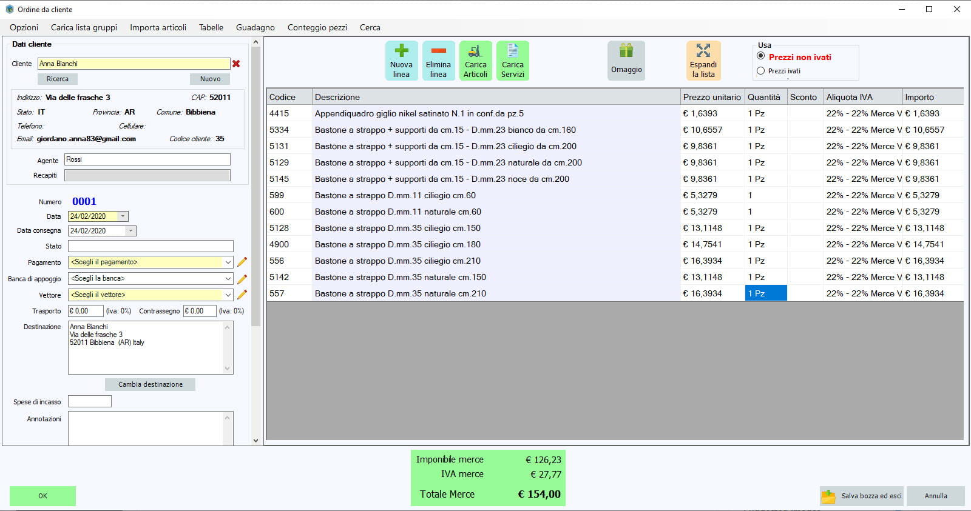Open the Importa articoli menu
The height and width of the screenshot is (511, 971).
[x=158, y=27]
